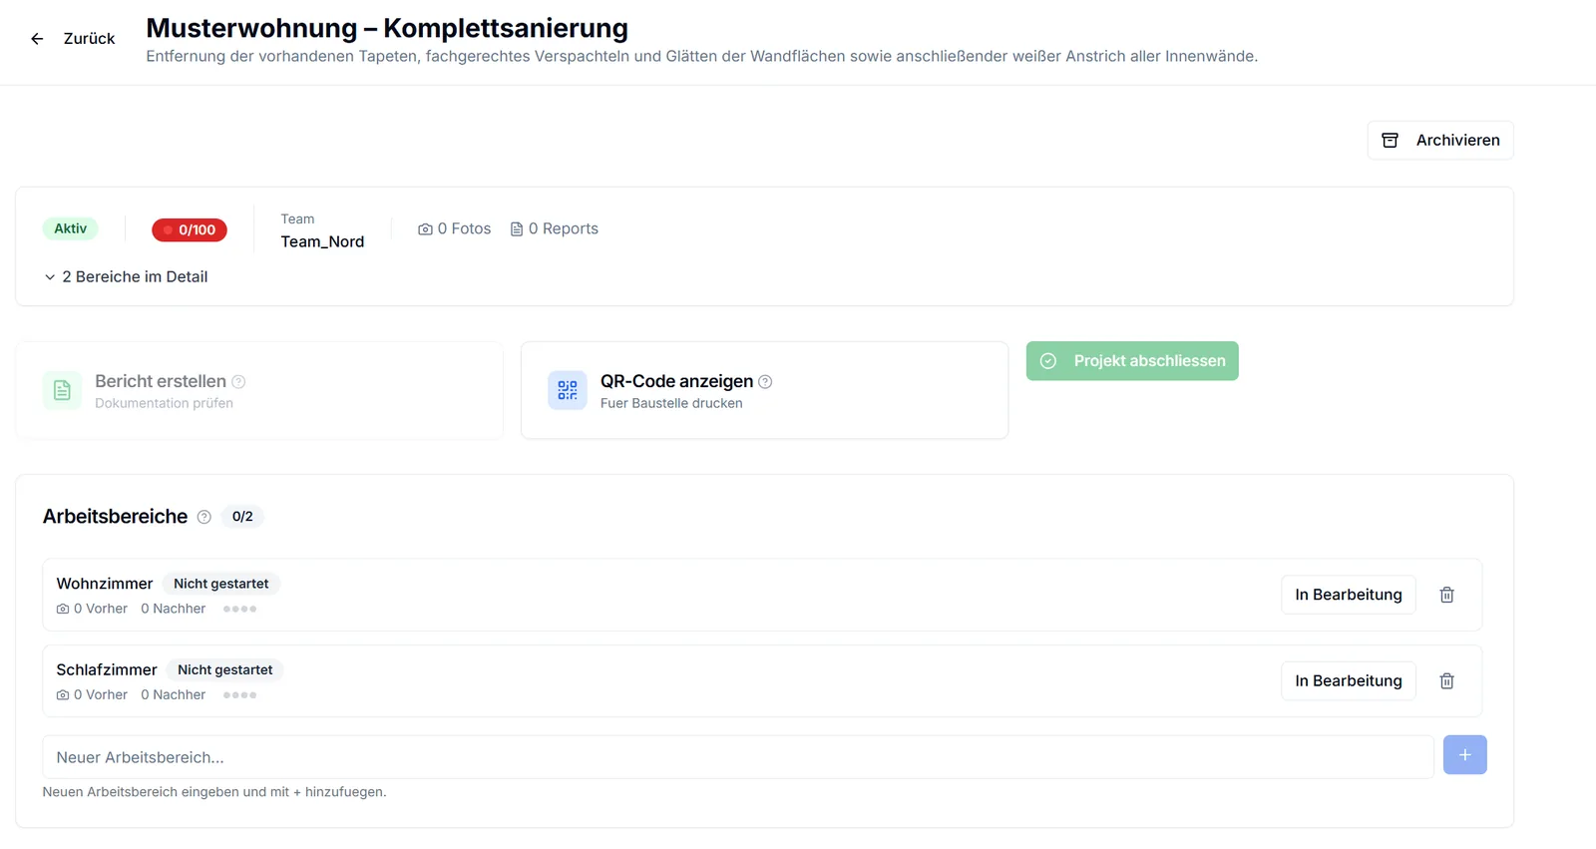The height and width of the screenshot is (849, 1596).
Task: Click the green report document icon
Action: tap(62, 390)
